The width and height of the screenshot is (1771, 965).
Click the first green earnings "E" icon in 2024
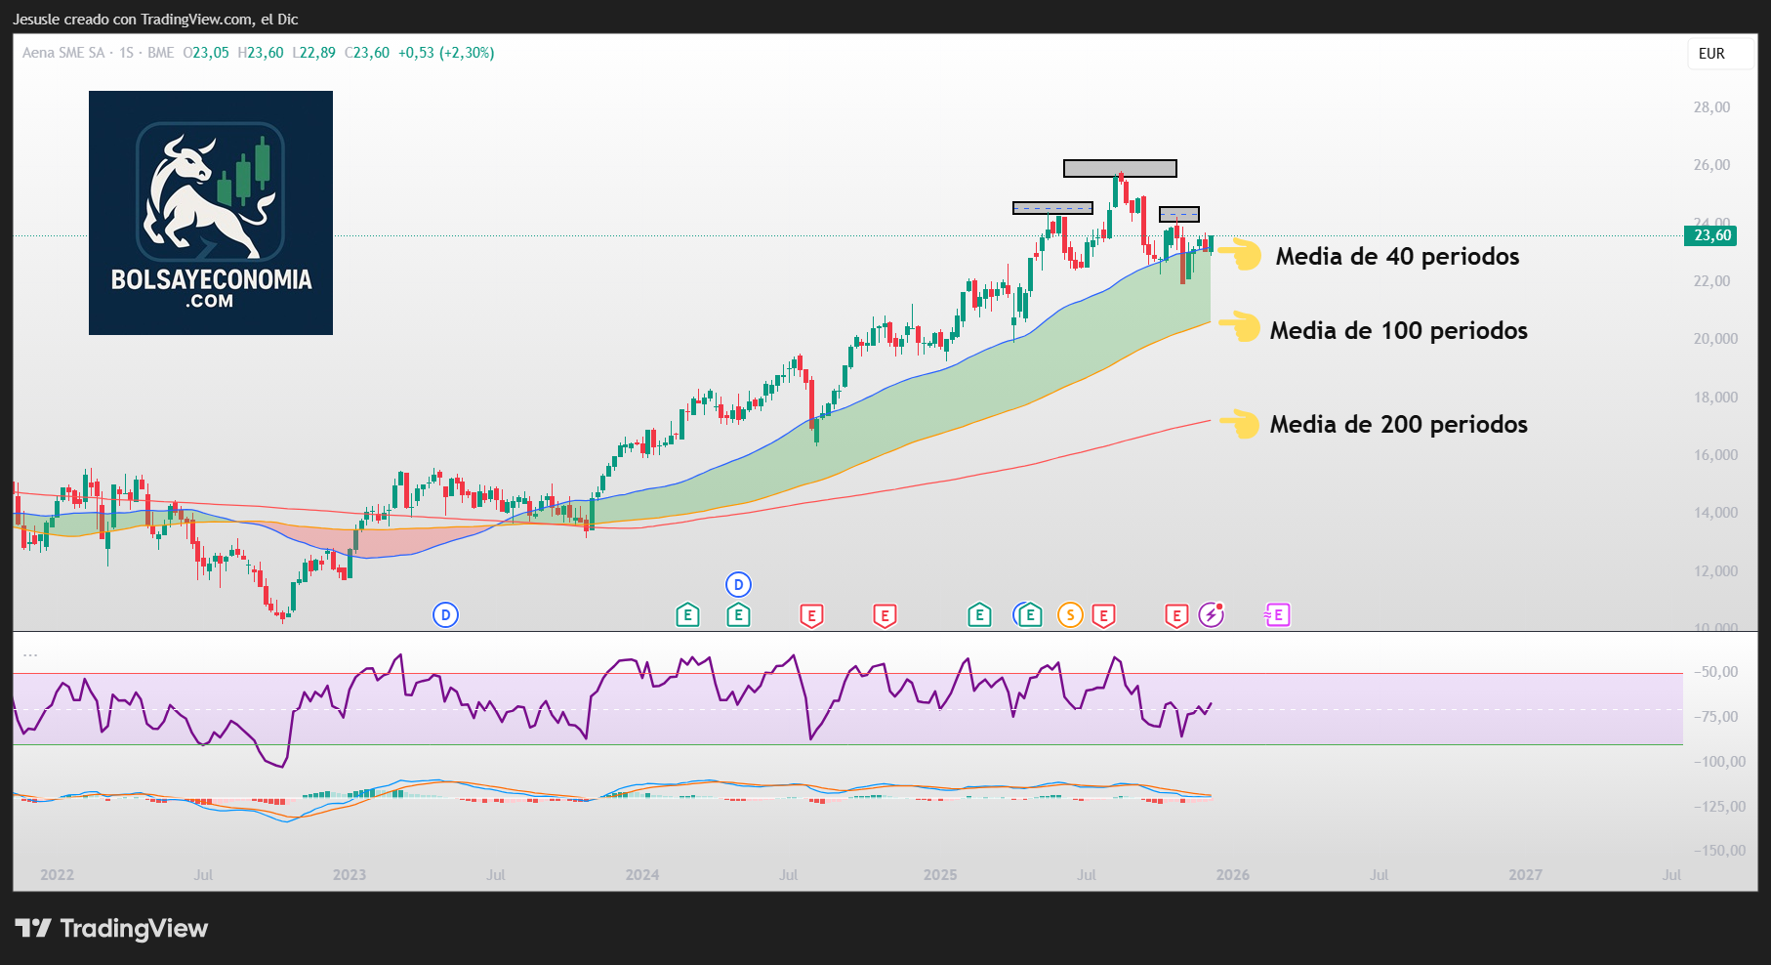tap(687, 615)
